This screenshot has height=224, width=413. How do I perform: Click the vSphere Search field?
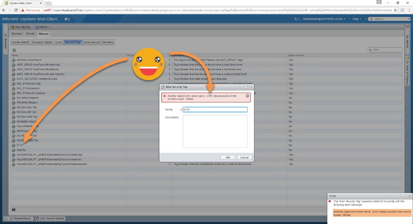pyautogui.click(x=390, y=19)
